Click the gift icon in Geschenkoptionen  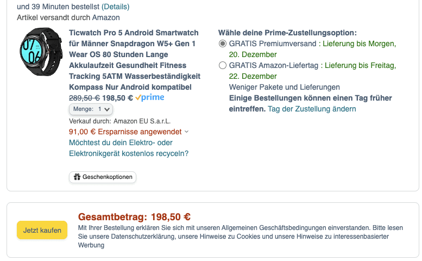(x=77, y=177)
